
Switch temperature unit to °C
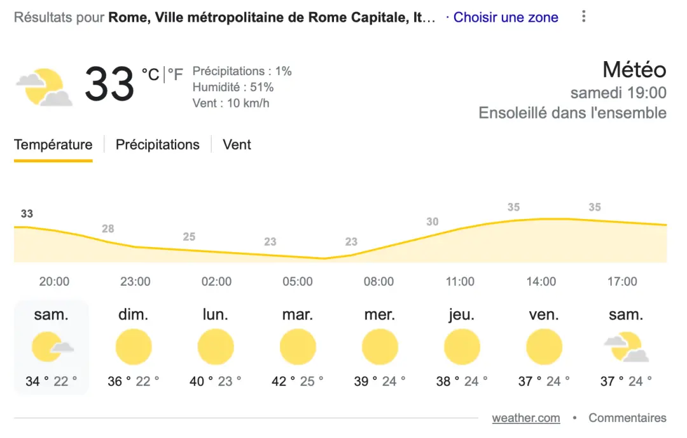coord(151,75)
